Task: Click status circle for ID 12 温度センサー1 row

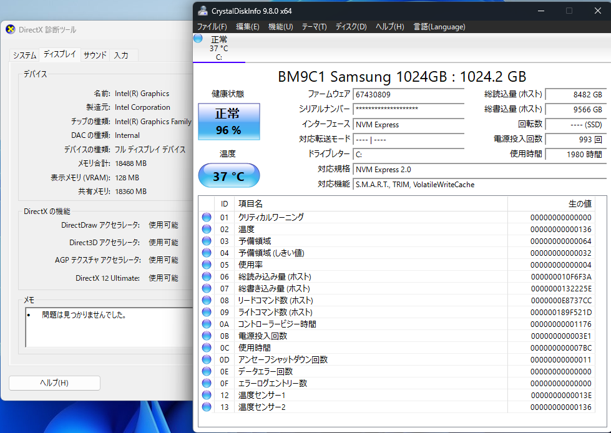Action: point(207,395)
